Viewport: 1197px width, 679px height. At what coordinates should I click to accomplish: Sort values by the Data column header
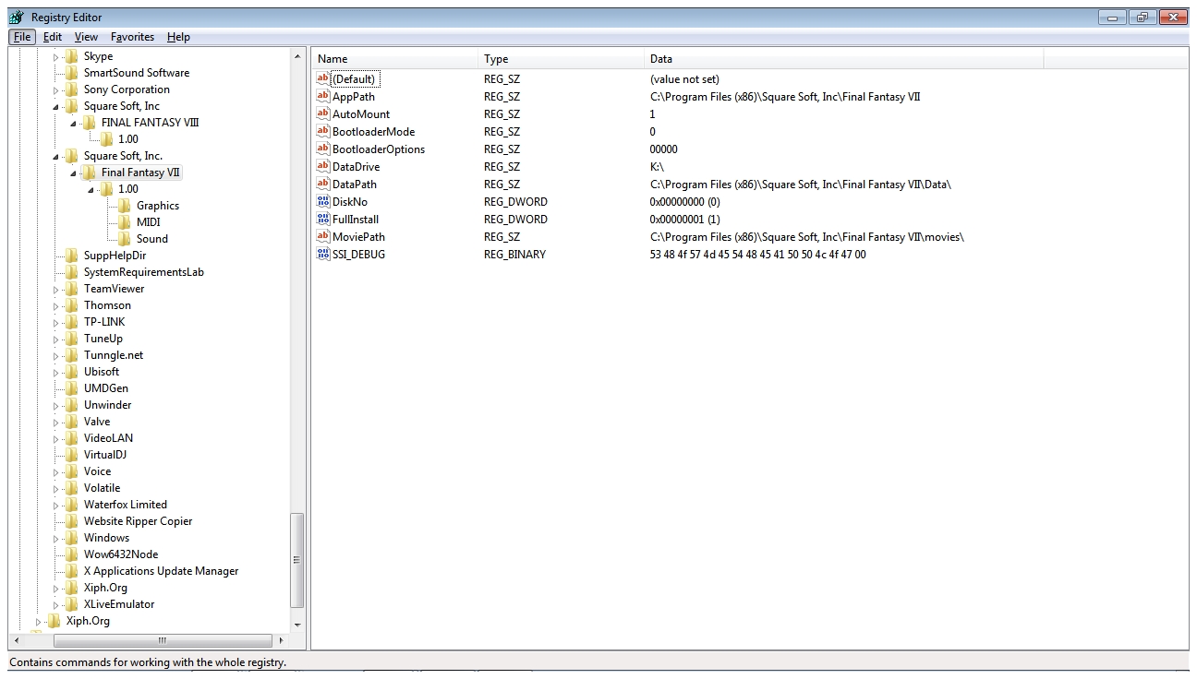[843, 59]
